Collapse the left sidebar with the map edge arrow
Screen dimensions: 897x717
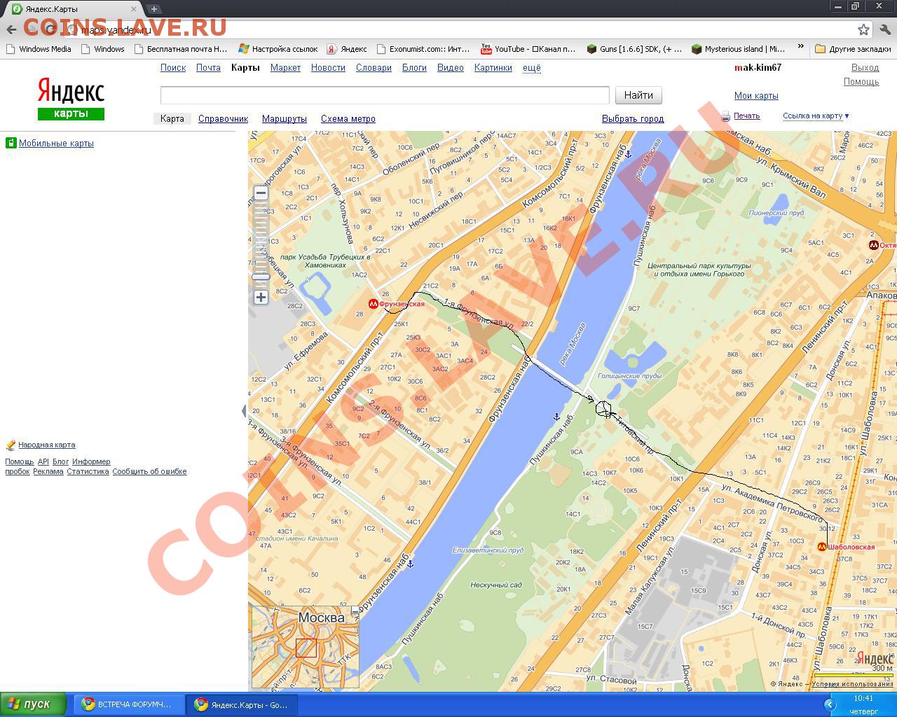pos(245,411)
